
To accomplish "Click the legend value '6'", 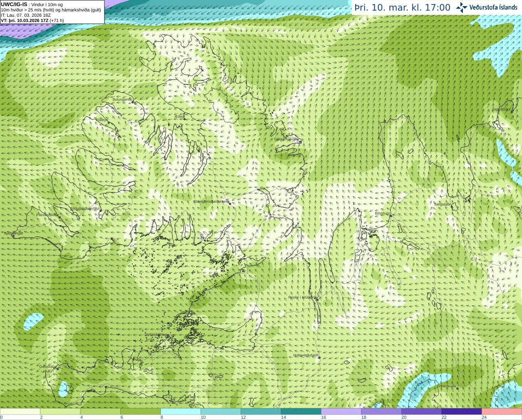I will (x=122, y=417).
